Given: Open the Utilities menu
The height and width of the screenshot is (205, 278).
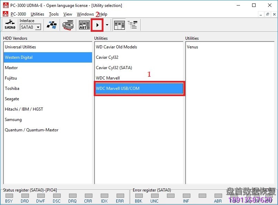Looking at the screenshot, I should click(x=37, y=14).
